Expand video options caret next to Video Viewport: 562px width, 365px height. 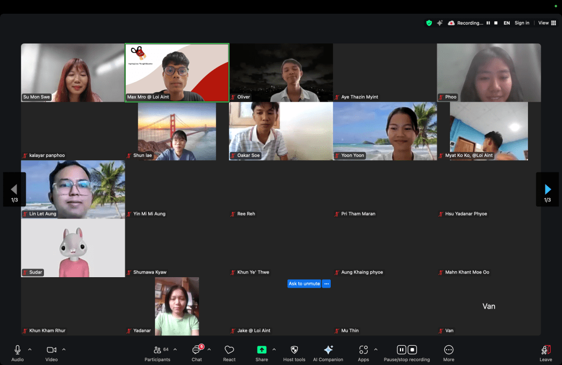click(x=64, y=349)
